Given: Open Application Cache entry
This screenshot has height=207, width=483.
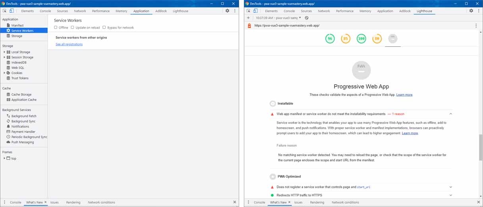Looking at the screenshot, I should pos(24,100).
